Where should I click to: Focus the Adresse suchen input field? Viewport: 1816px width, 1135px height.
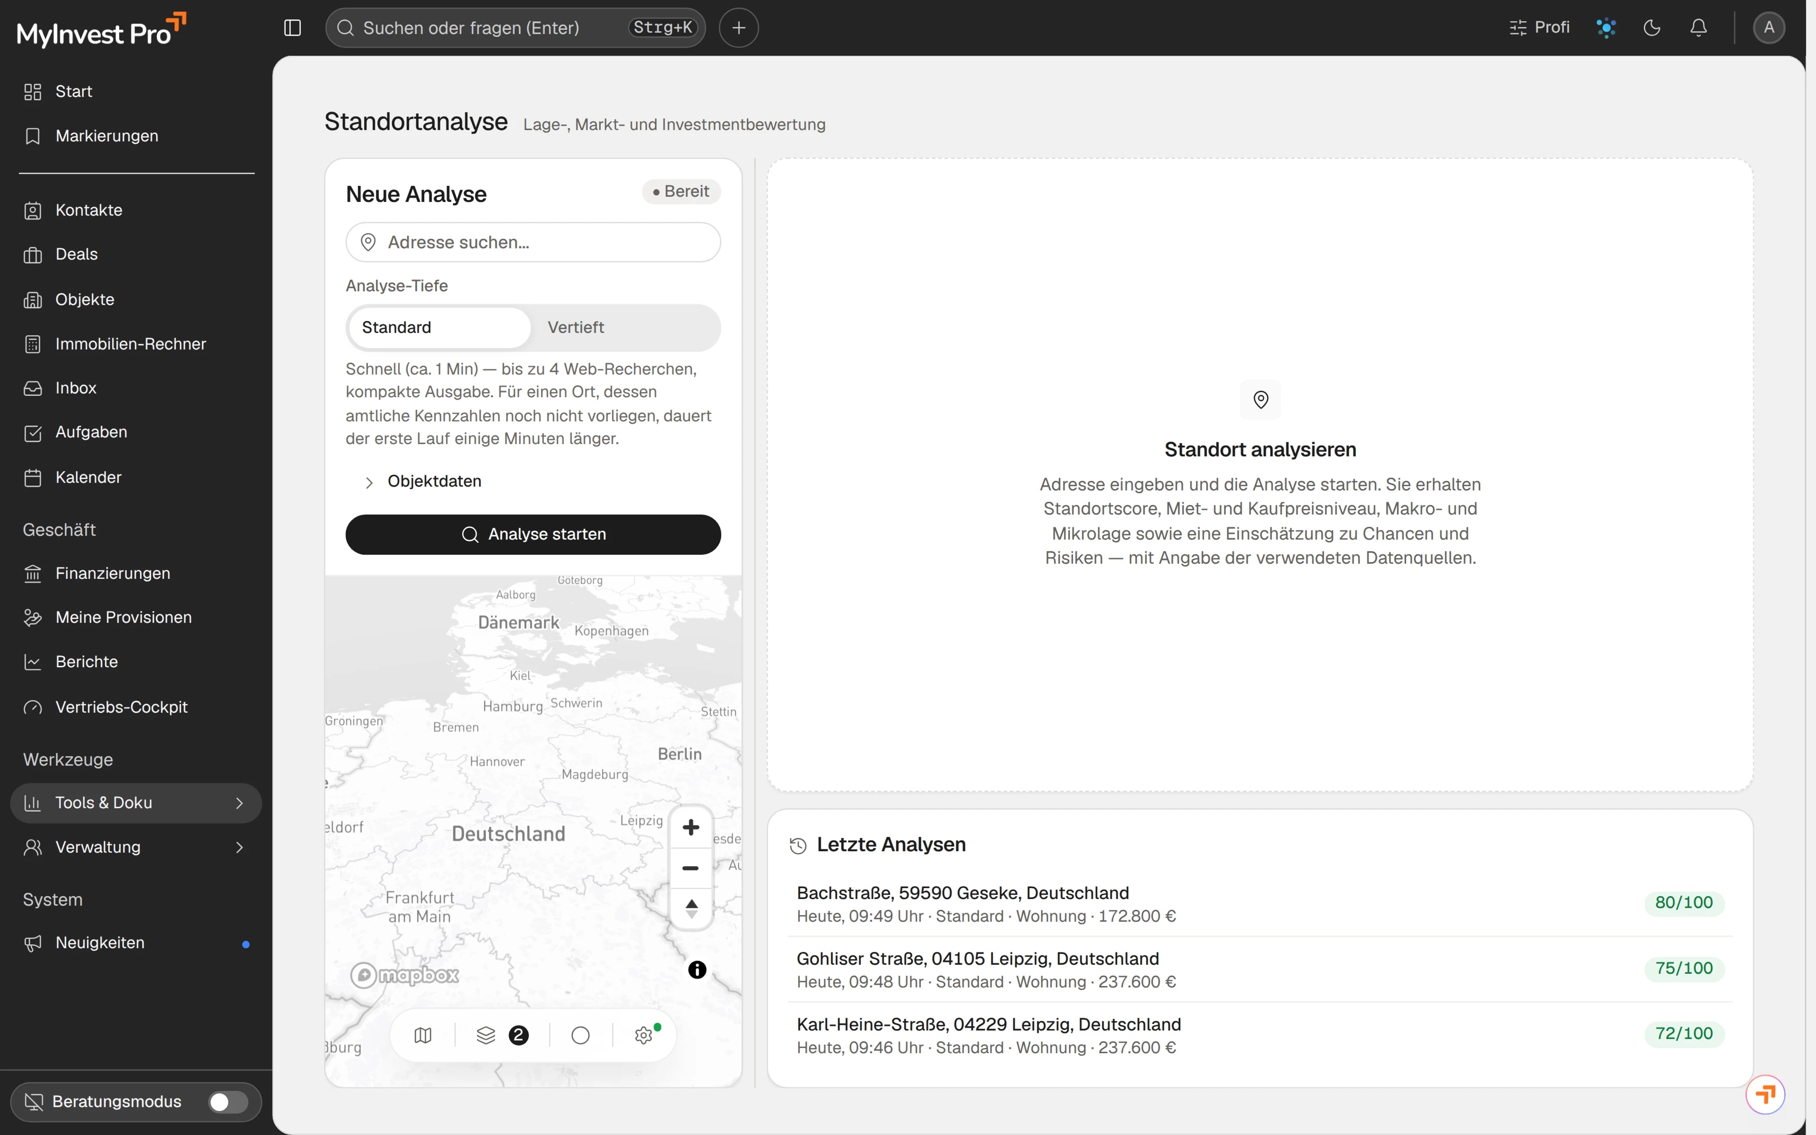click(533, 242)
